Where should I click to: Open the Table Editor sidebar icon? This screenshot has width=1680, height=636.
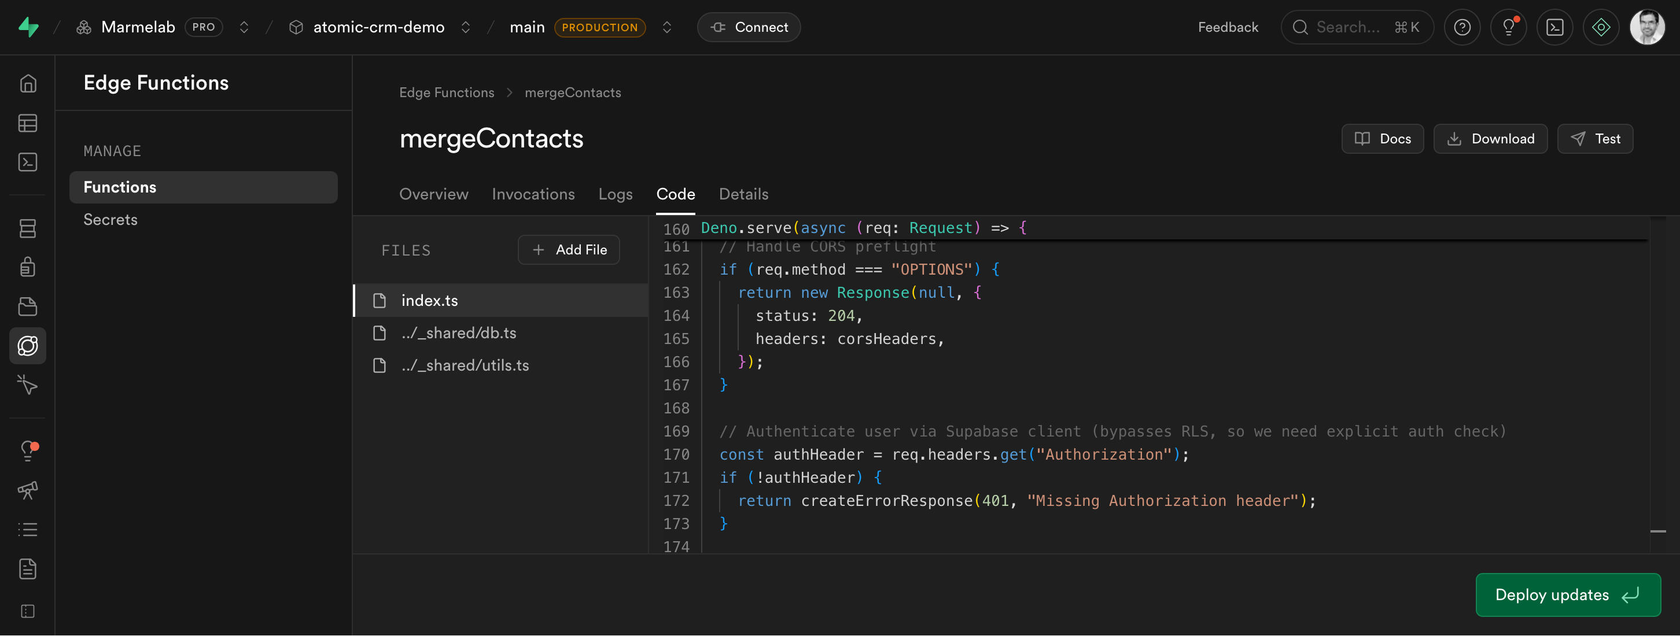coord(27,123)
